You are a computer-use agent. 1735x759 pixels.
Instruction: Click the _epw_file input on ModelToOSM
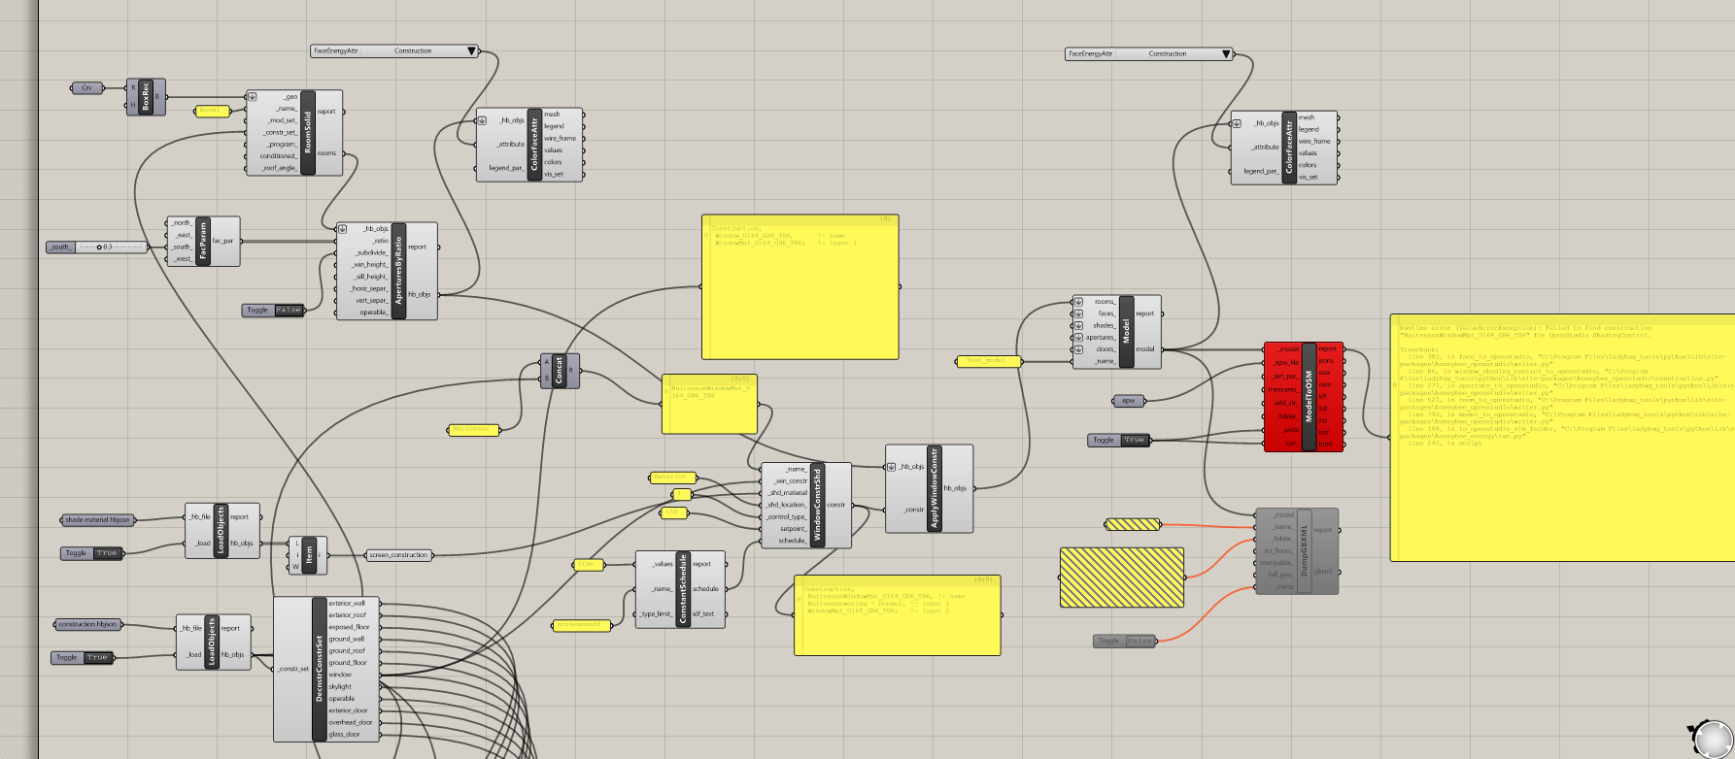(1284, 362)
